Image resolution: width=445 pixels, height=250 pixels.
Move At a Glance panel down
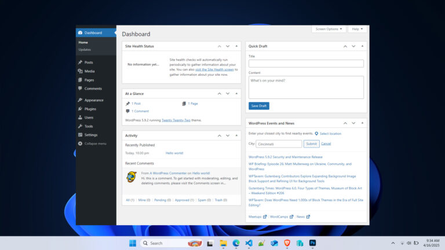point(228,94)
